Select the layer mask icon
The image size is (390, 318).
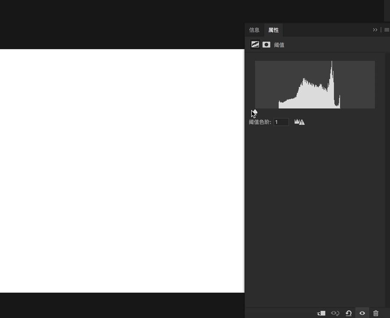pos(266,45)
